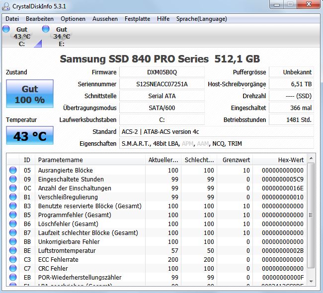
Task: Click hex value 00000000016E
Action: pos(283,188)
